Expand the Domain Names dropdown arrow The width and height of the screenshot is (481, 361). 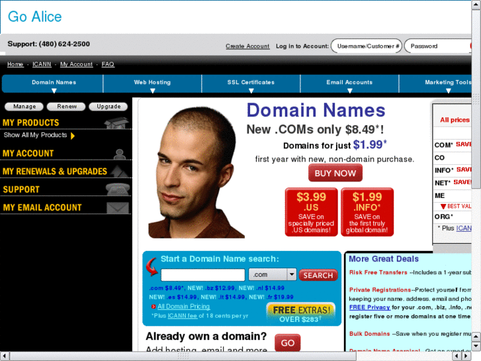(x=54, y=91)
